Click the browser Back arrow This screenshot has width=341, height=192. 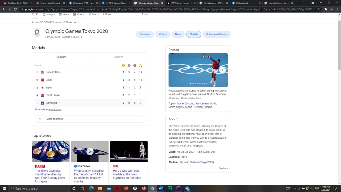click(x=4, y=9)
